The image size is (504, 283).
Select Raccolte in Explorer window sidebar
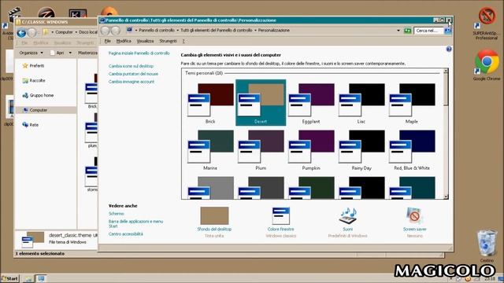34,80
